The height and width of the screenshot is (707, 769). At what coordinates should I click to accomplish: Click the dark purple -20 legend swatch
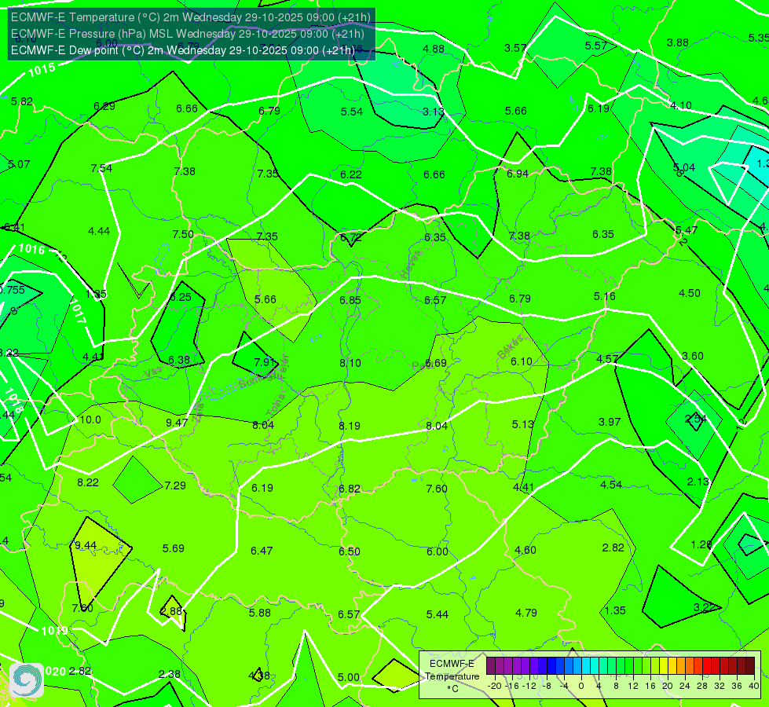point(491,666)
